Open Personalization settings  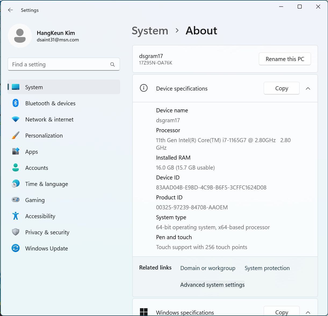click(64, 135)
